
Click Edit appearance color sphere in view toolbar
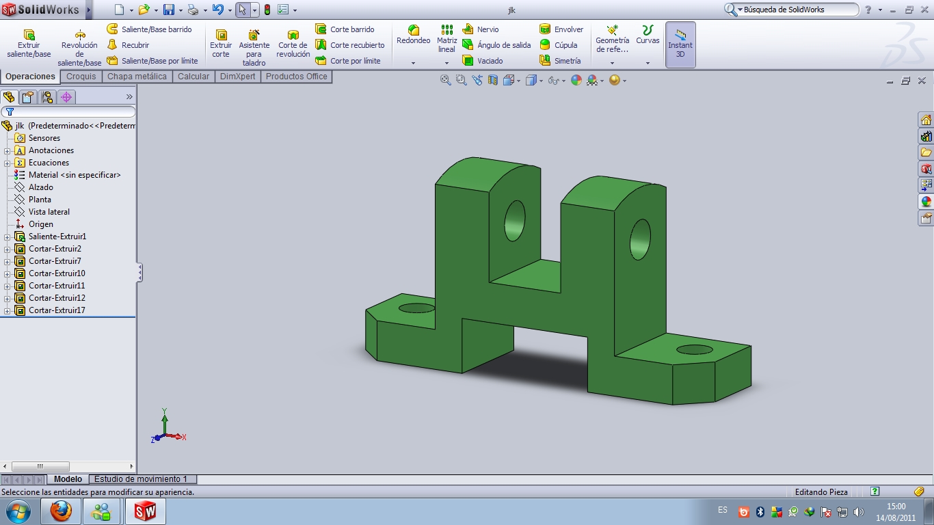(x=576, y=80)
